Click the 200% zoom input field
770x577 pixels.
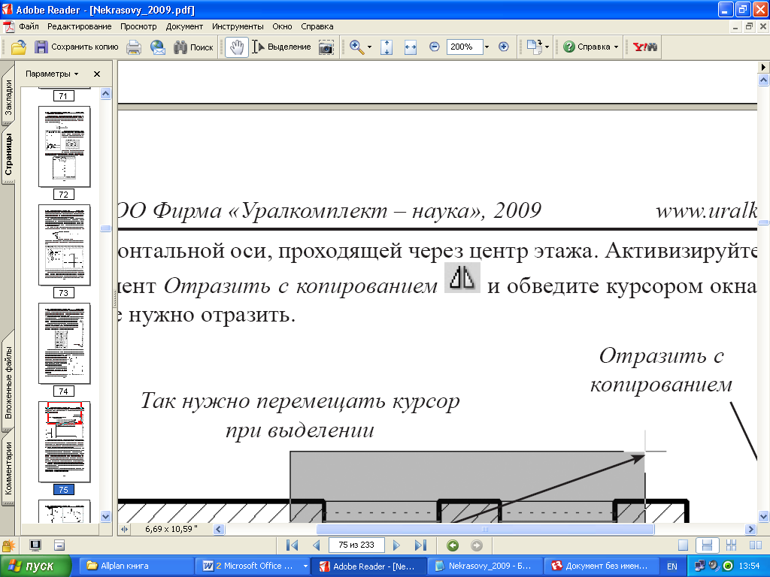coord(464,47)
